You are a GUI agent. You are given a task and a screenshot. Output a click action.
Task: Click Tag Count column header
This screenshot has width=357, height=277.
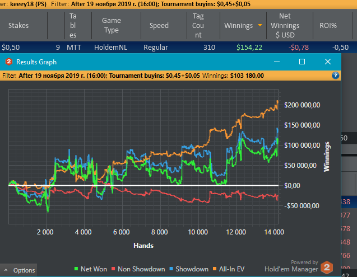tap(198, 26)
